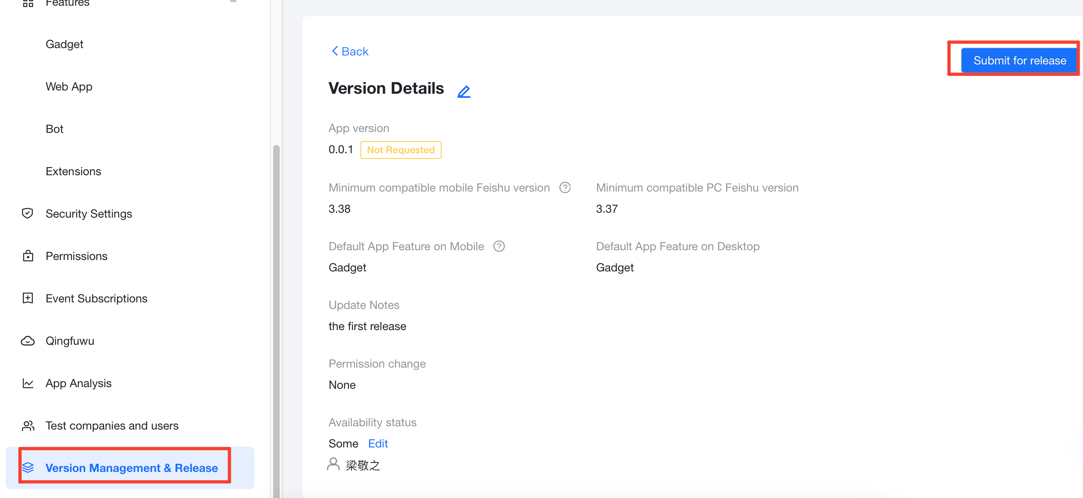This screenshot has width=1083, height=498.
Task: Select Bot in the sidebar
Action: (55, 129)
